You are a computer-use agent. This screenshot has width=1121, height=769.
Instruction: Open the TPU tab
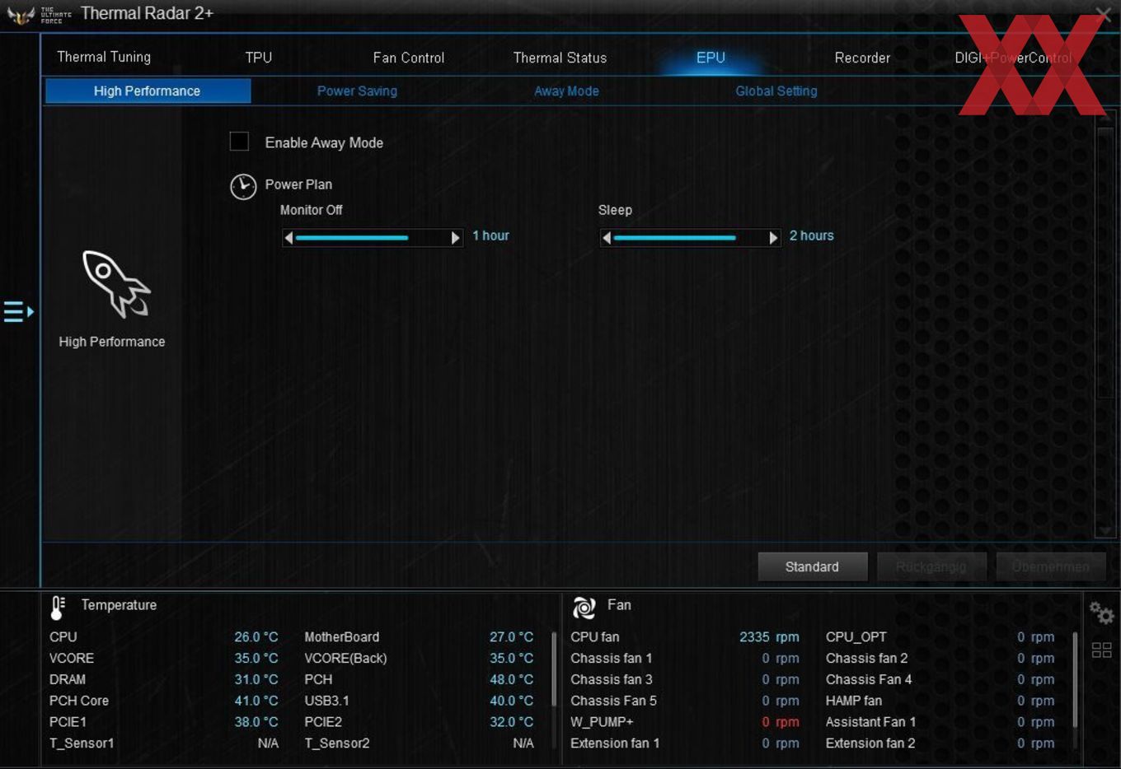coord(258,58)
